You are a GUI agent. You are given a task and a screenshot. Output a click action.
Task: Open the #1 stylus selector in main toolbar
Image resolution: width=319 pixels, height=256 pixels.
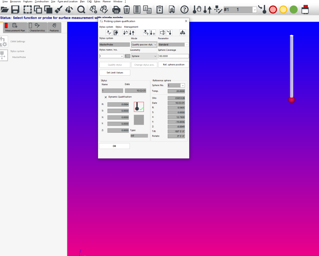tap(240, 10)
